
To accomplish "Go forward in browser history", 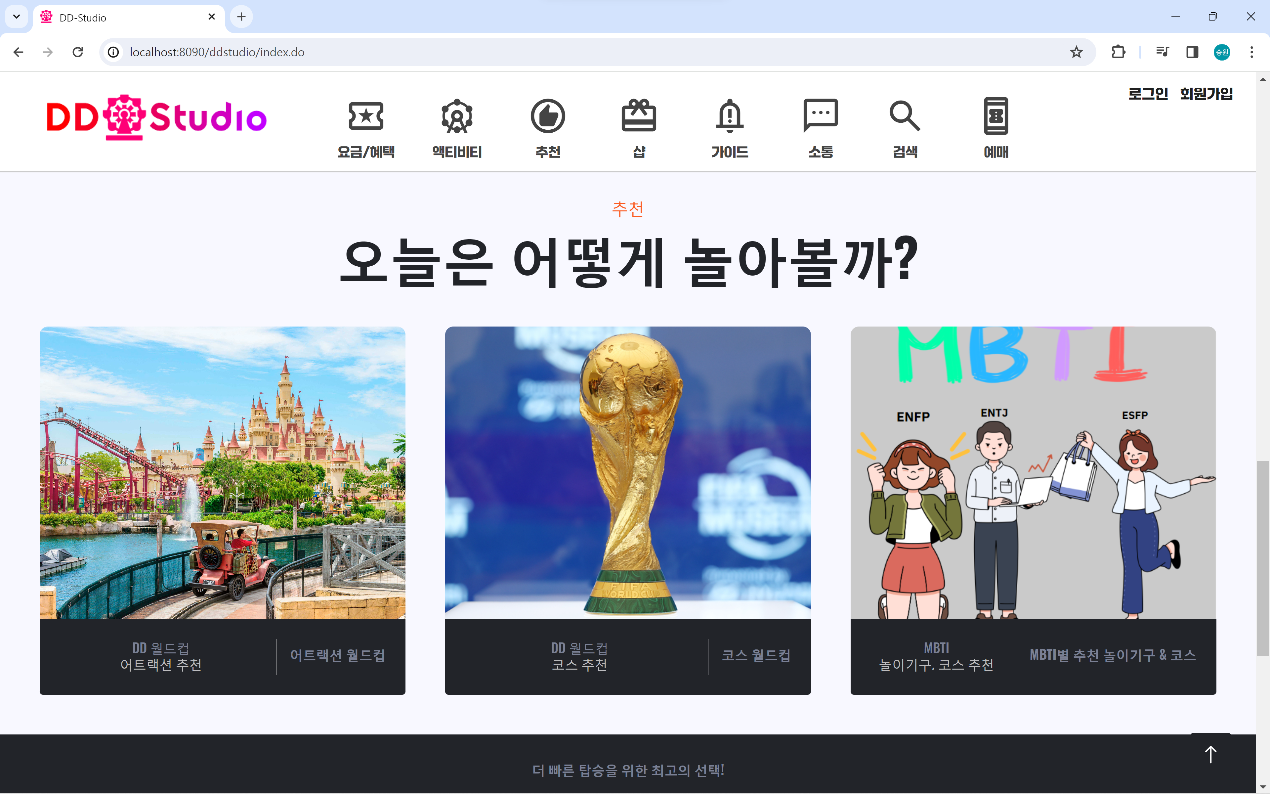I will (x=48, y=52).
